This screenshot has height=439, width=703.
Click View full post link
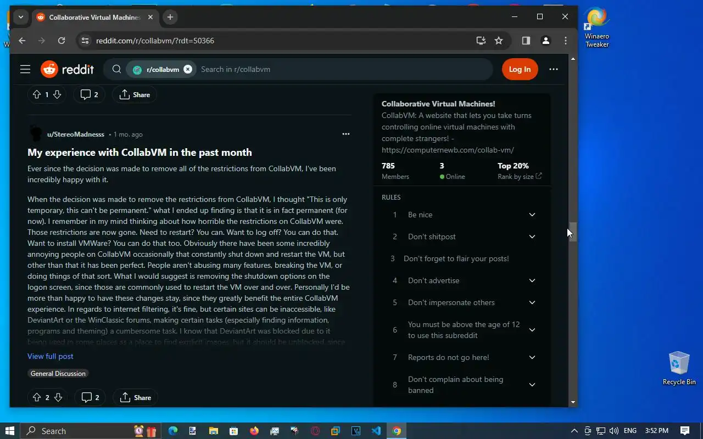click(51, 356)
